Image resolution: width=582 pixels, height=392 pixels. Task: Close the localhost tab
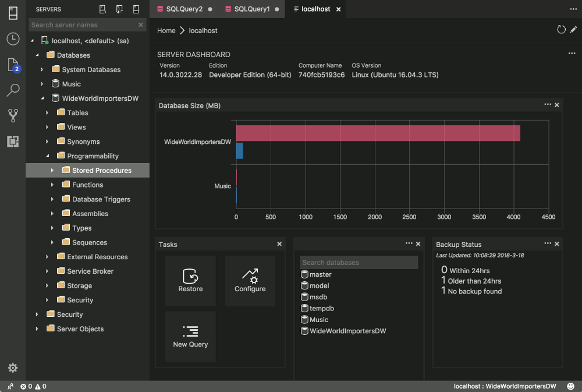point(339,9)
